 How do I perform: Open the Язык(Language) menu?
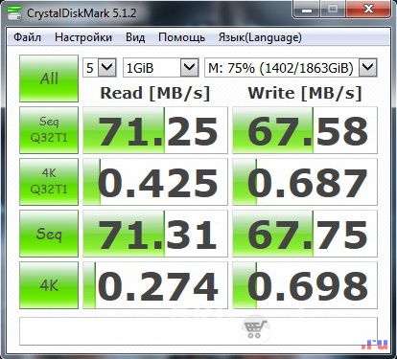260,37
